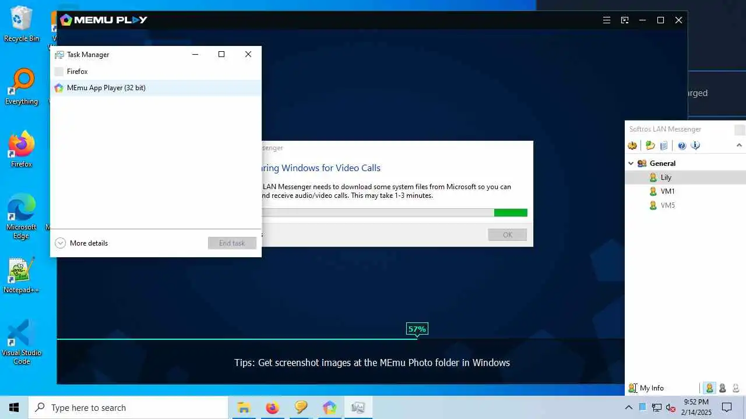Open Softros about info-bubble icon
Screen dimensions: 746x419
click(x=695, y=145)
